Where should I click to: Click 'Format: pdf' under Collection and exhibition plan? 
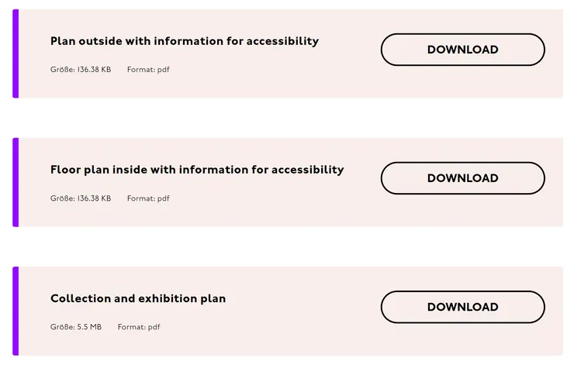[139, 327]
